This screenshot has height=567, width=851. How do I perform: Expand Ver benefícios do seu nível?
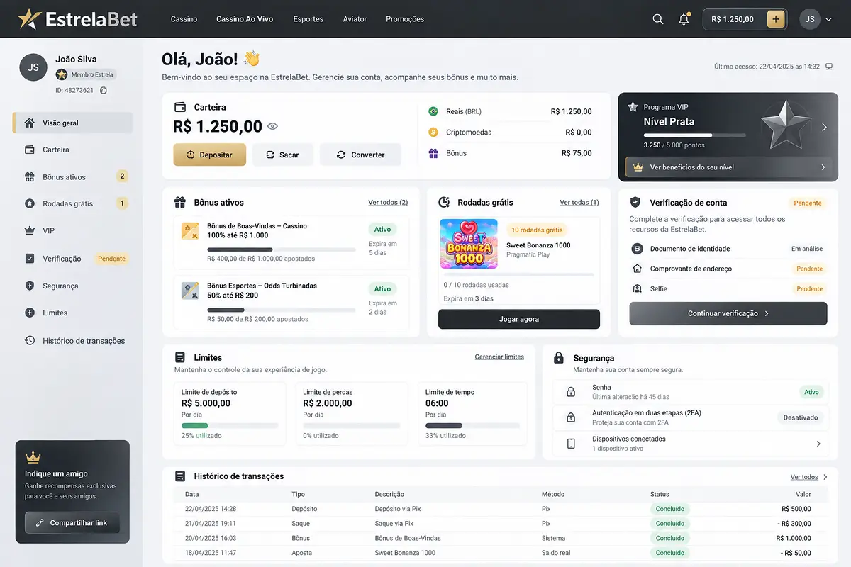pyautogui.click(x=728, y=167)
